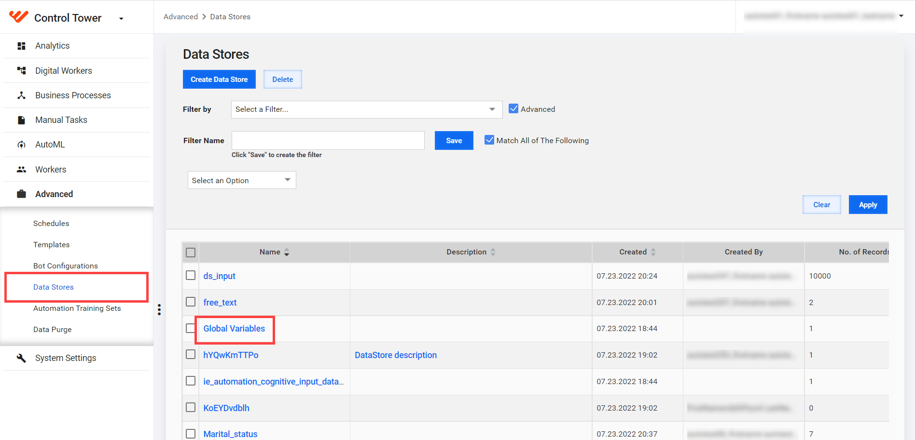
Task: Open the Select a Filter dropdown
Action: point(367,109)
